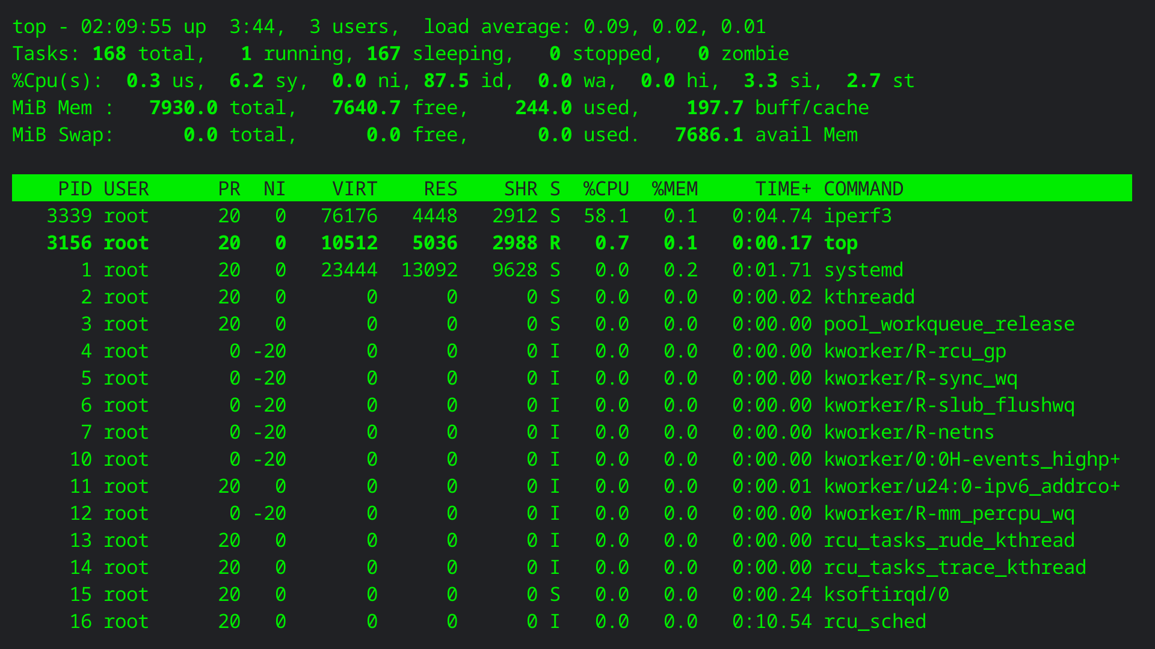Click the PID column header
1155x649 pixels.
pos(75,189)
